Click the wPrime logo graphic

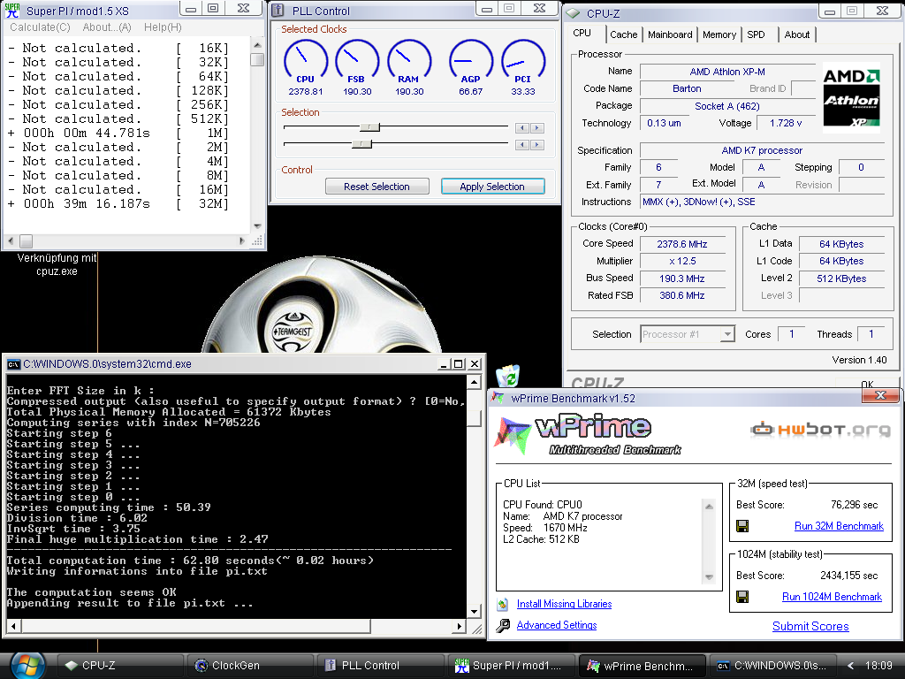[x=588, y=435]
